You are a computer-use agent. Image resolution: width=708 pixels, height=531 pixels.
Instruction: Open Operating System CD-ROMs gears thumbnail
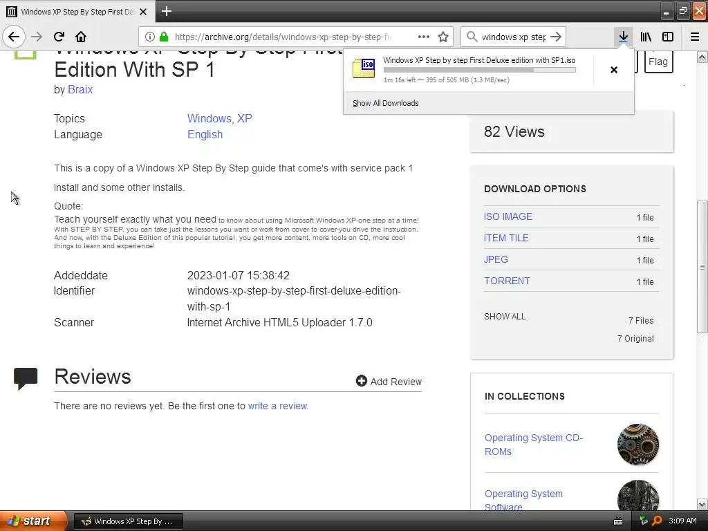(637, 445)
